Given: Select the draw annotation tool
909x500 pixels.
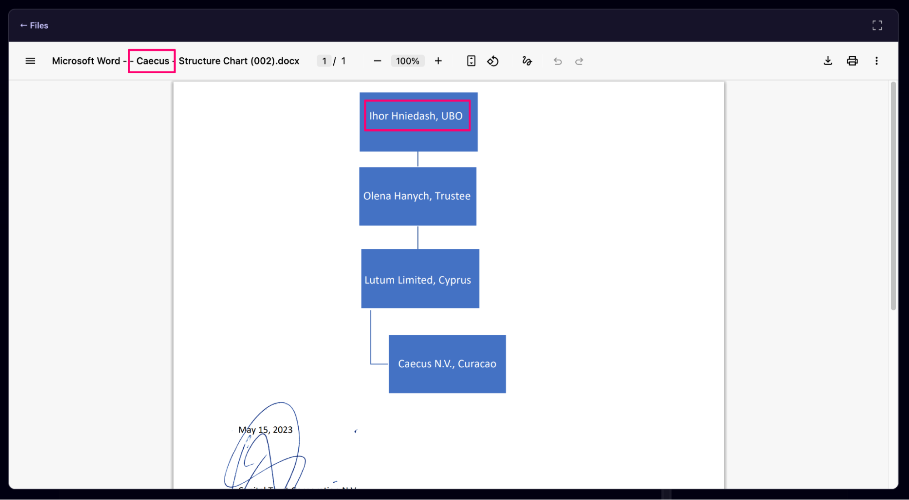Looking at the screenshot, I should click(x=527, y=61).
